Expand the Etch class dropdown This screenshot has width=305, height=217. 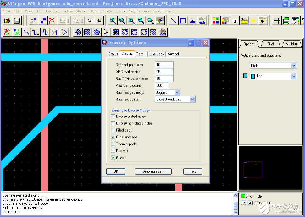click(294, 66)
